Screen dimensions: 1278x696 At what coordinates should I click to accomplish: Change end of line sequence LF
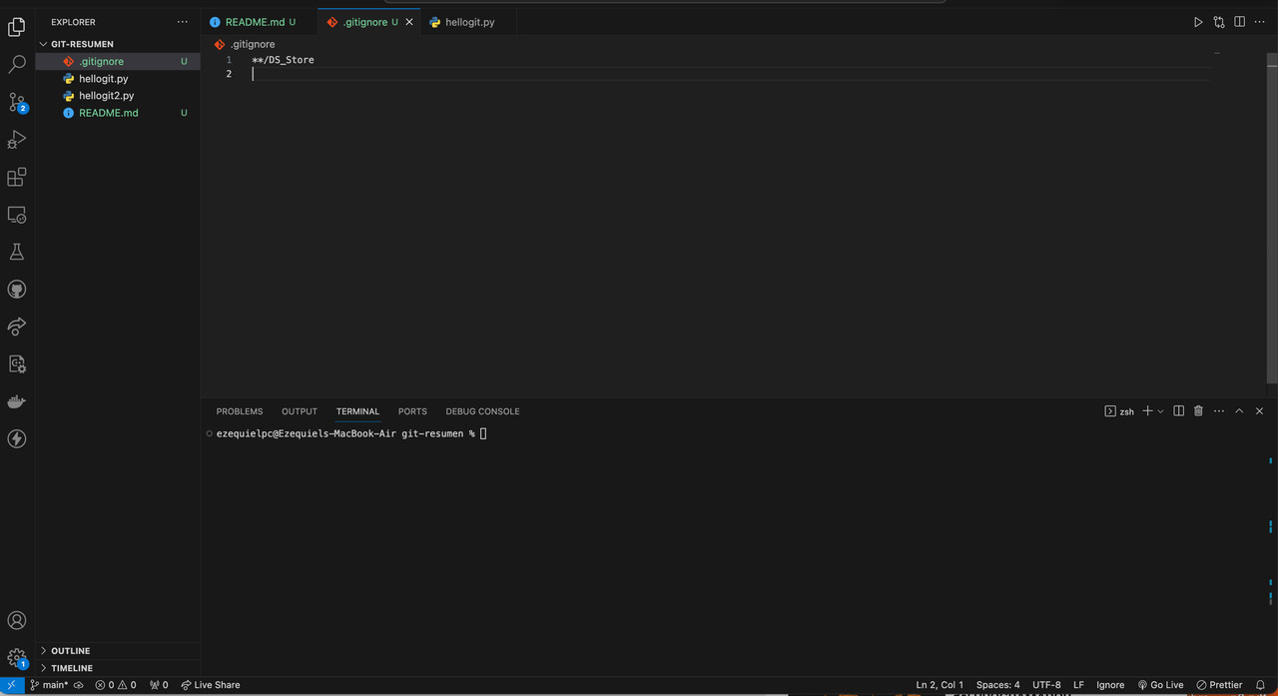point(1078,685)
